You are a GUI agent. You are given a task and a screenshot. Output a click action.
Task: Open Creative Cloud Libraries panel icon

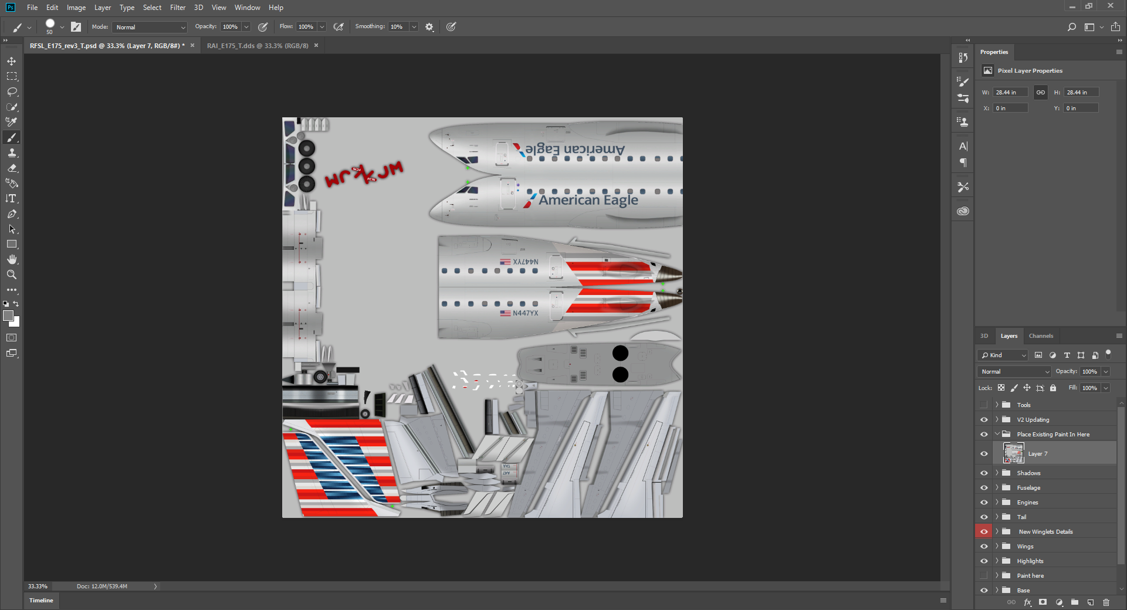[963, 211]
